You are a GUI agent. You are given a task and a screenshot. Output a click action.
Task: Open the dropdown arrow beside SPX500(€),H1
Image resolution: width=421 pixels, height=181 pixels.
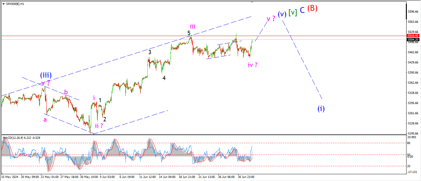pyautogui.click(x=3, y=4)
